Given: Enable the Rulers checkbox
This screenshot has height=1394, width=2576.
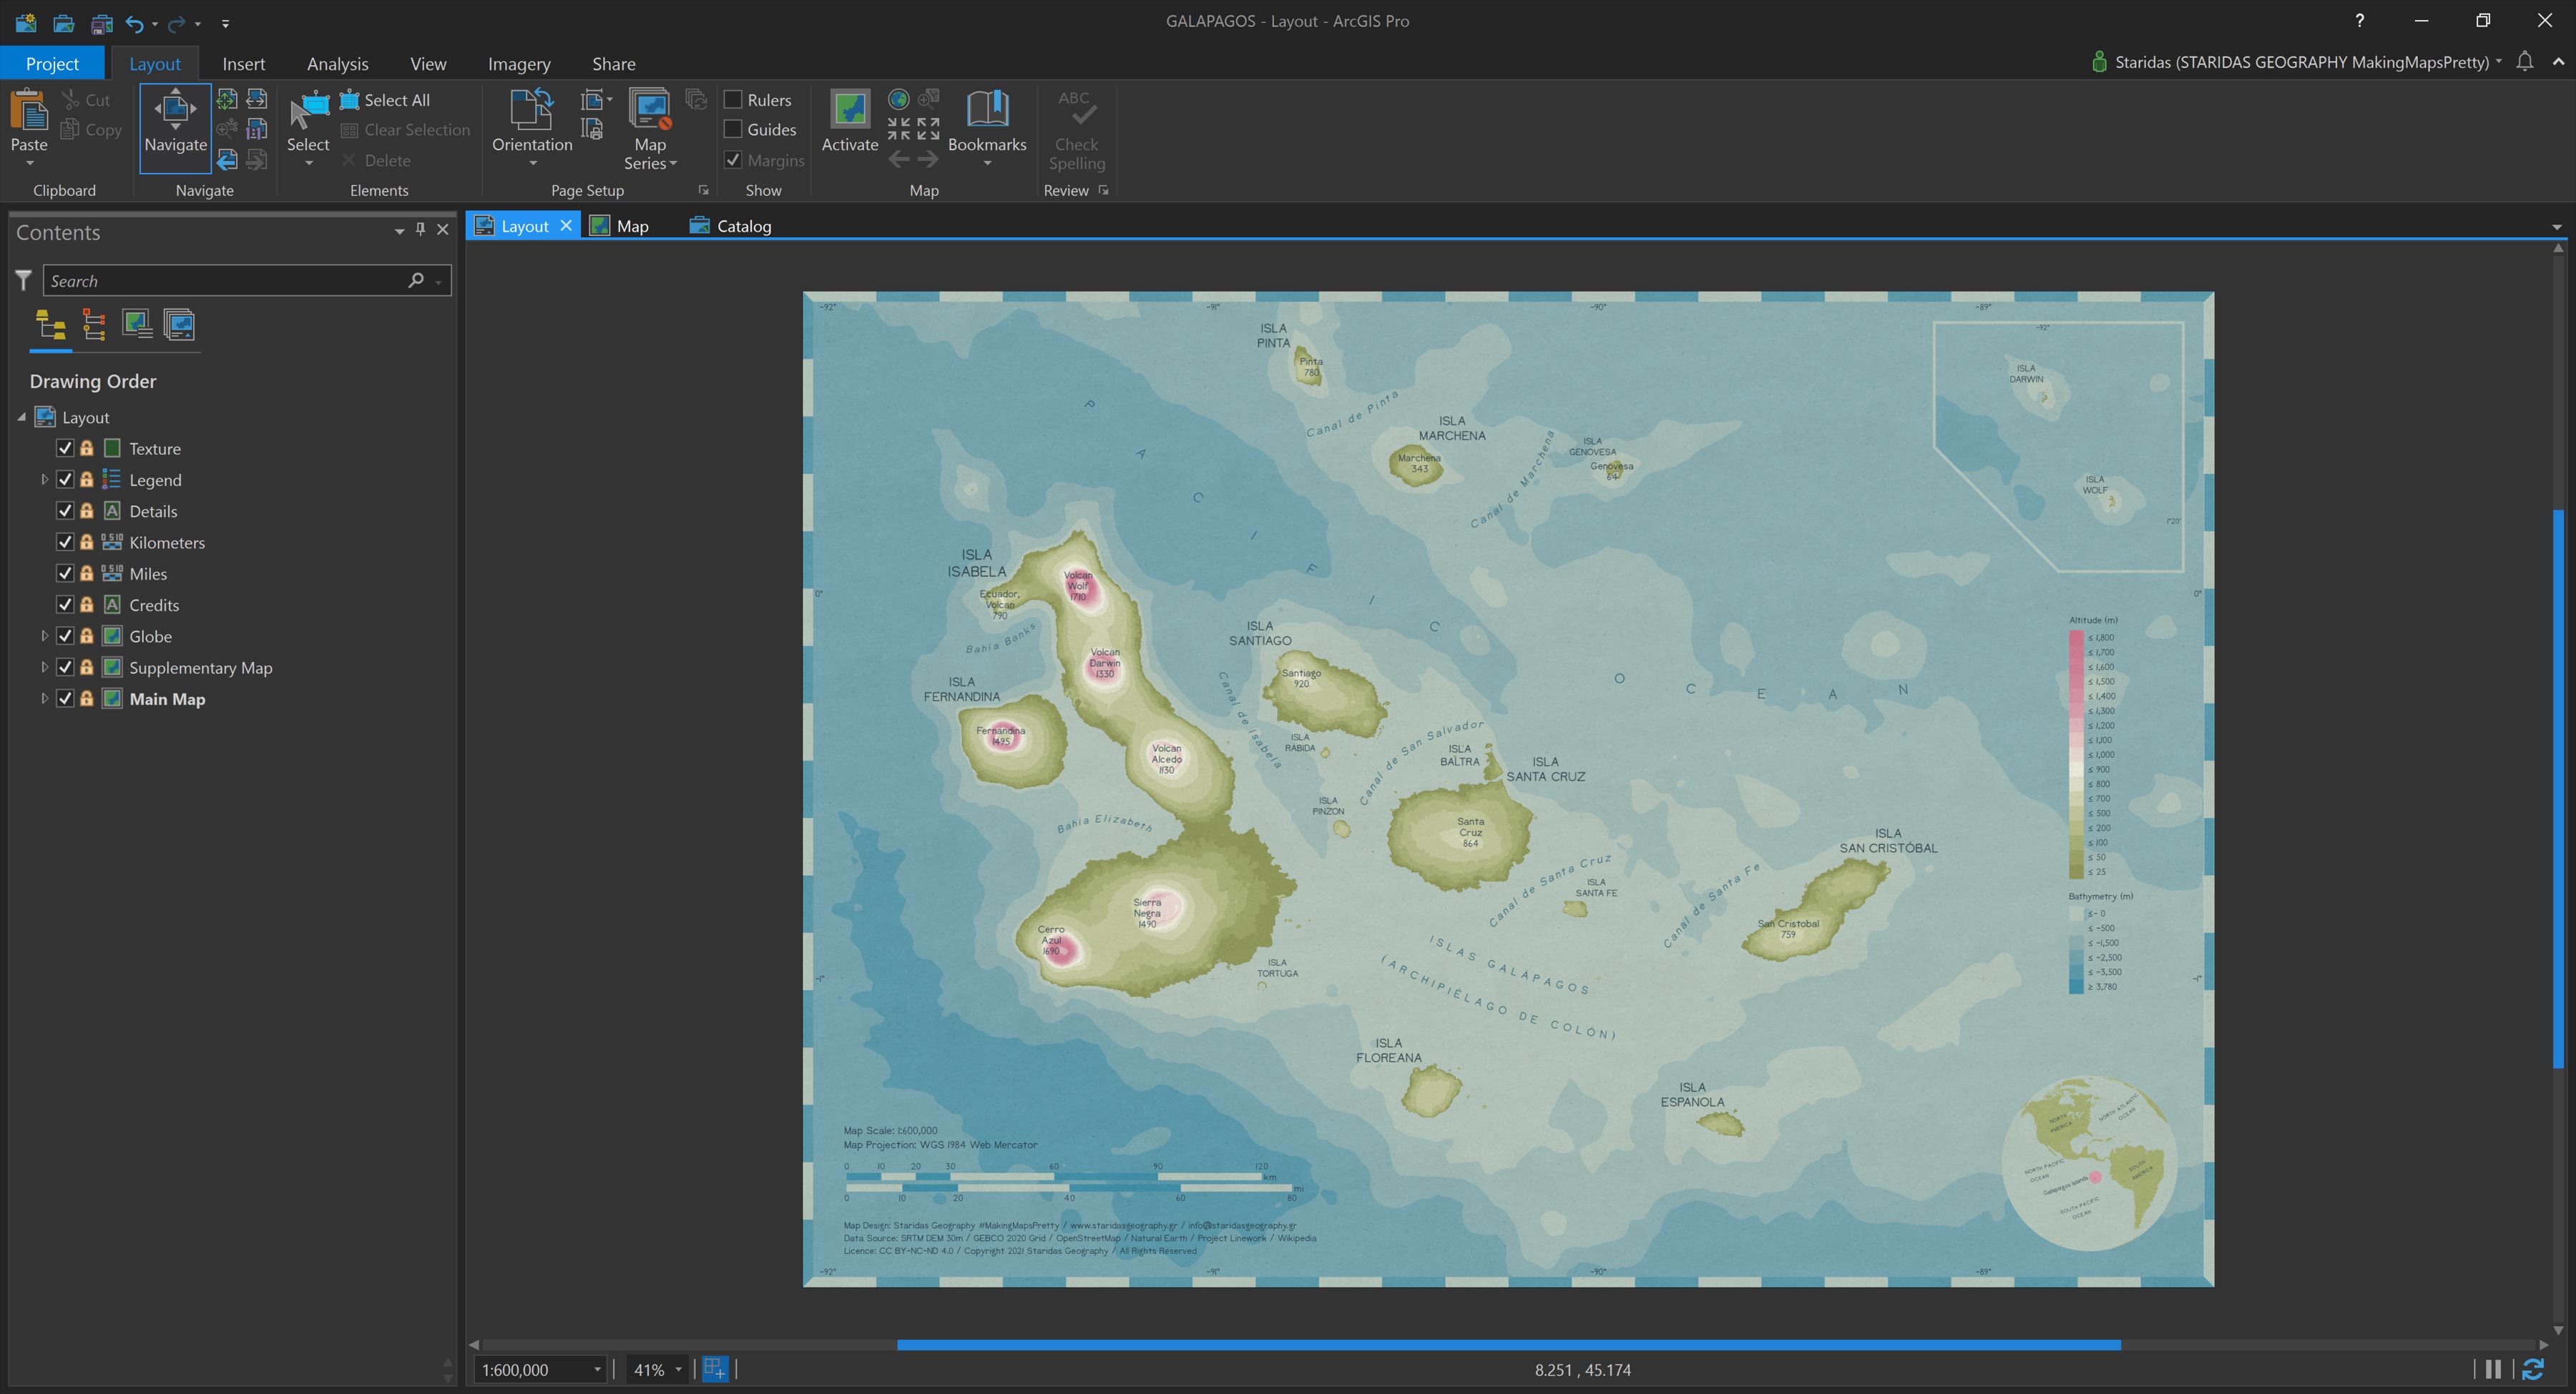Looking at the screenshot, I should [733, 100].
